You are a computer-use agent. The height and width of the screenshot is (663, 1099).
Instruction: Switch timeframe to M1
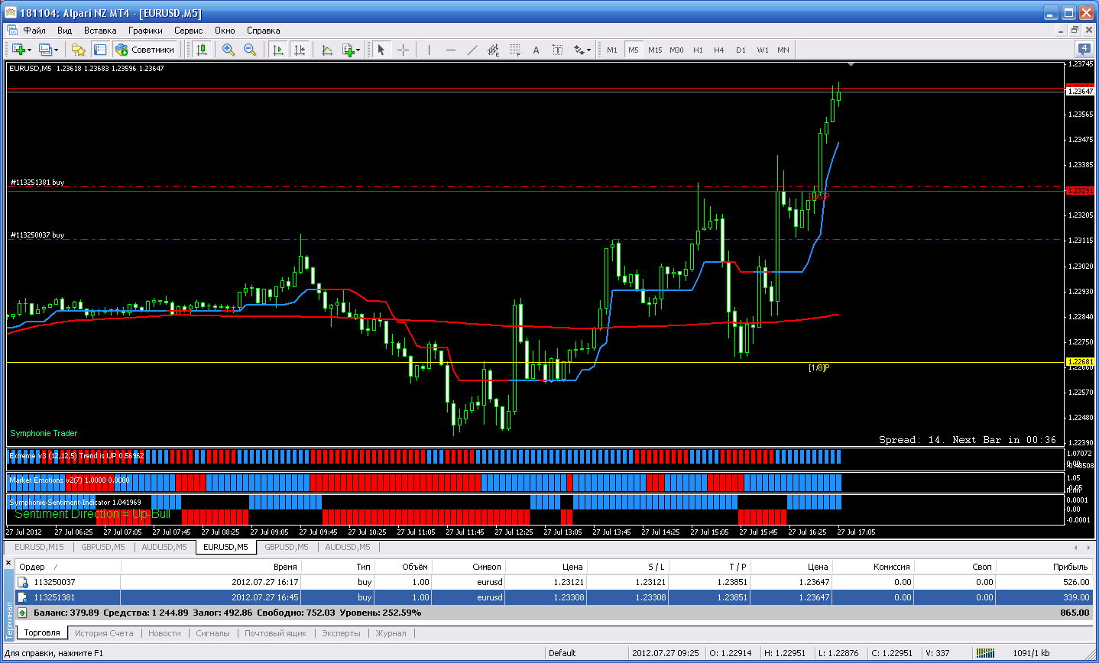pyautogui.click(x=612, y=50)
